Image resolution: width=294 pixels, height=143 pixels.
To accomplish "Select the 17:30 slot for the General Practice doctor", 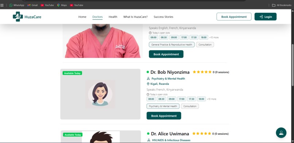I will tap(194, 37).
